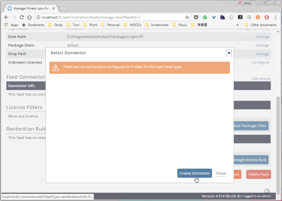Bookmark this page with star icon
Viewport: 282px width, 201px height.
pos(187,17)
